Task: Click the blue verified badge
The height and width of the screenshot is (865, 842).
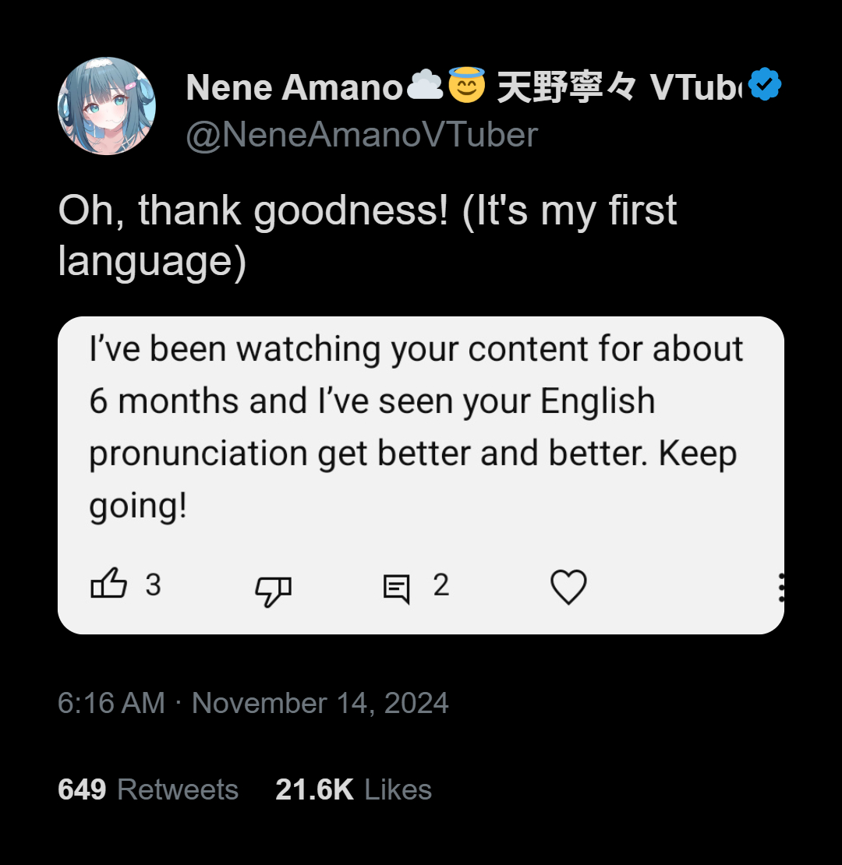Action: [x=765, y=84]
